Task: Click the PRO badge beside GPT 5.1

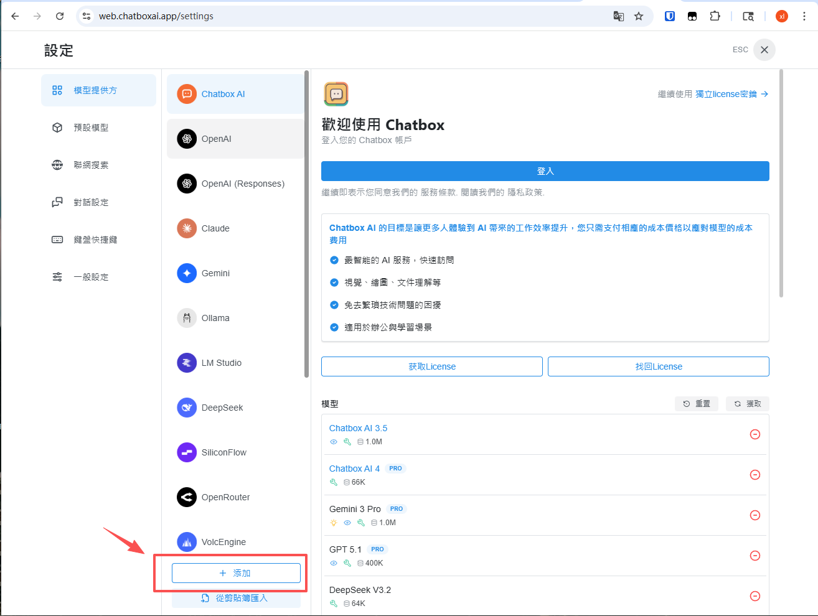Action: [x=377, y=549]
